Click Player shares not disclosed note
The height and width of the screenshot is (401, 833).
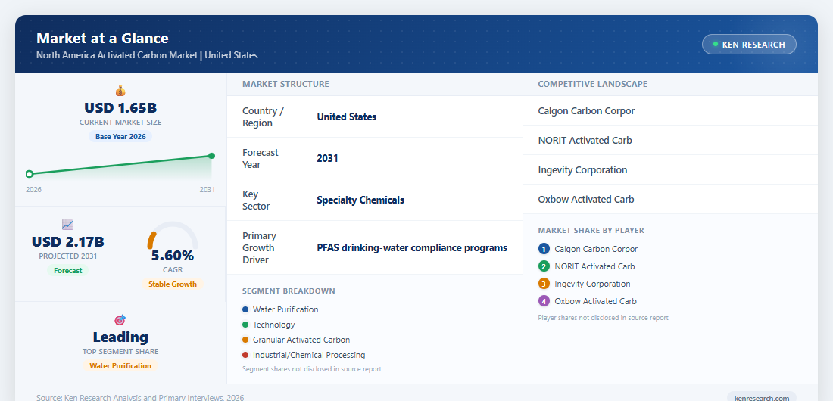point(603,318)
